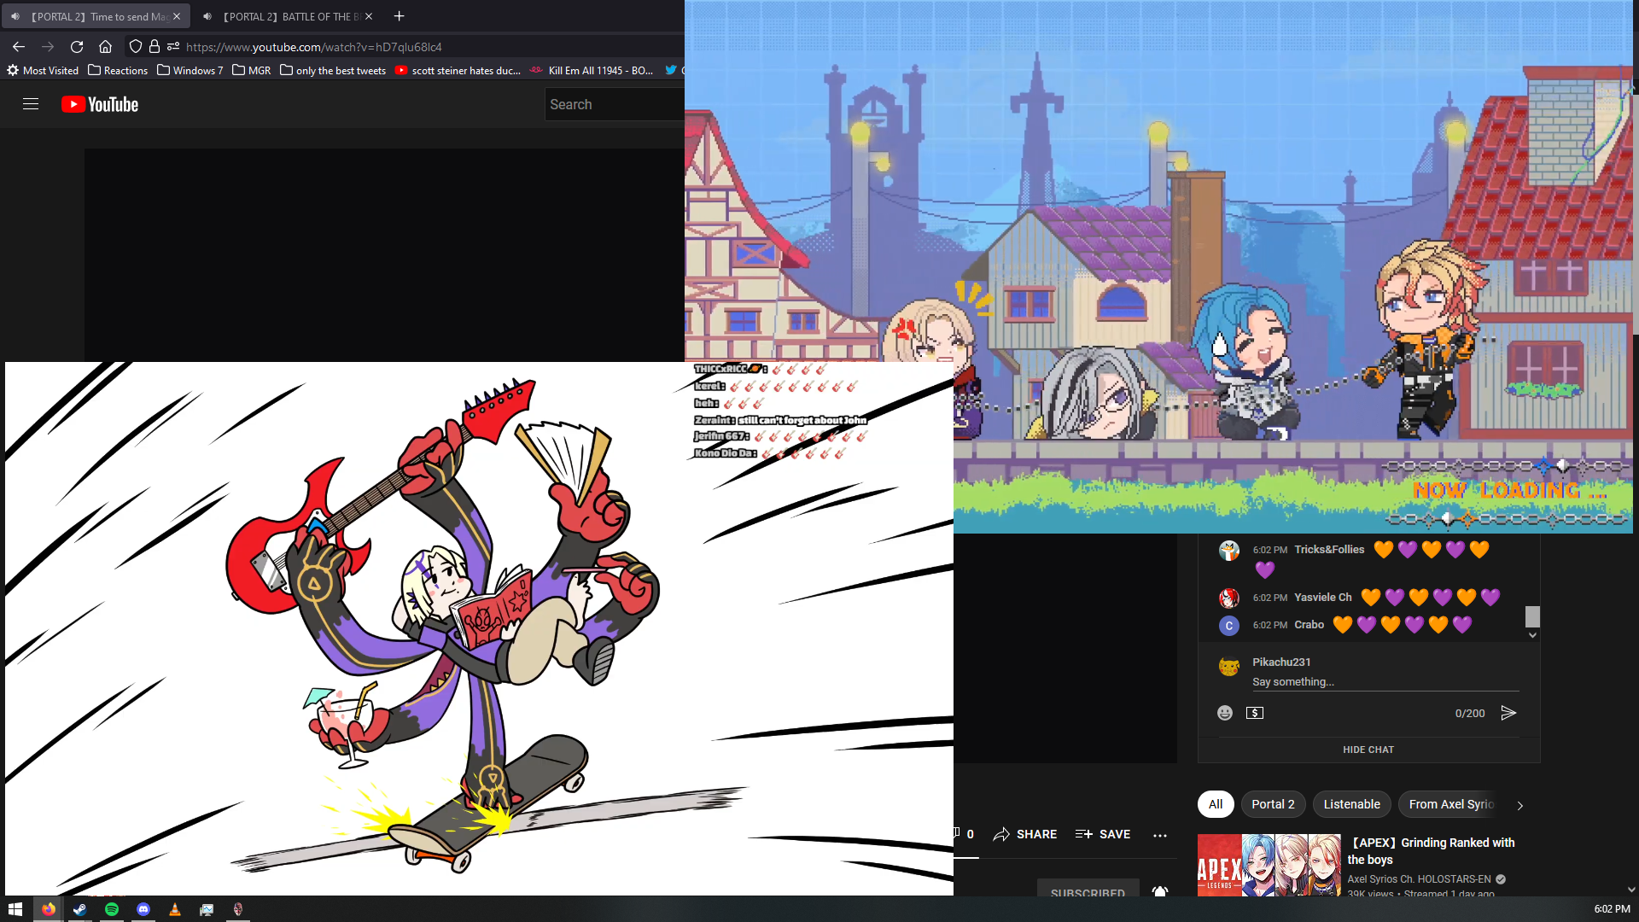Open the mask game icon in taskbar
1639x922 pixels.
[238, 909]
